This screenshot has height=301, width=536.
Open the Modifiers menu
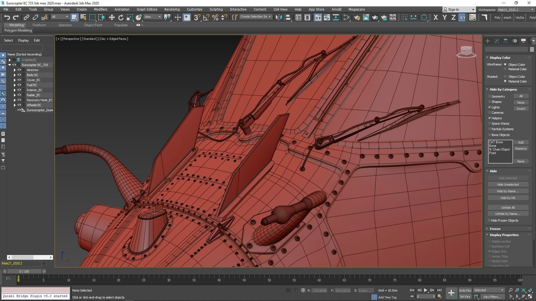coord(100,9)
